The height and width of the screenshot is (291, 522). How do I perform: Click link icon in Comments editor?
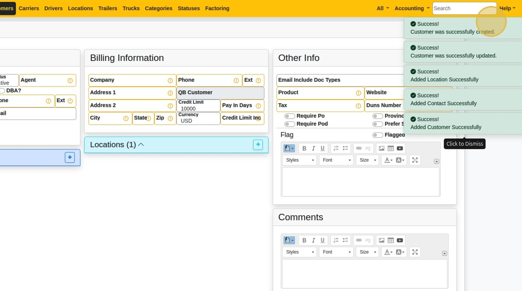(359, 240)
